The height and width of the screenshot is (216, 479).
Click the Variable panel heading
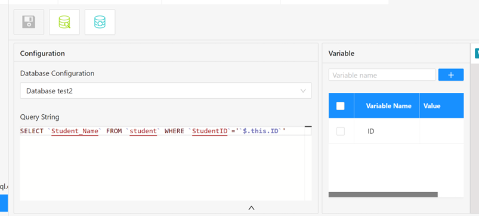(341, 54)
